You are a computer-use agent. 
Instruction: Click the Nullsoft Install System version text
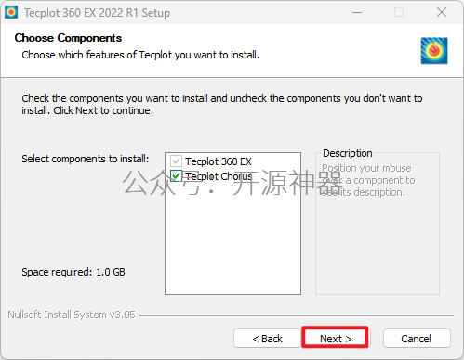[x=72, y=315]
